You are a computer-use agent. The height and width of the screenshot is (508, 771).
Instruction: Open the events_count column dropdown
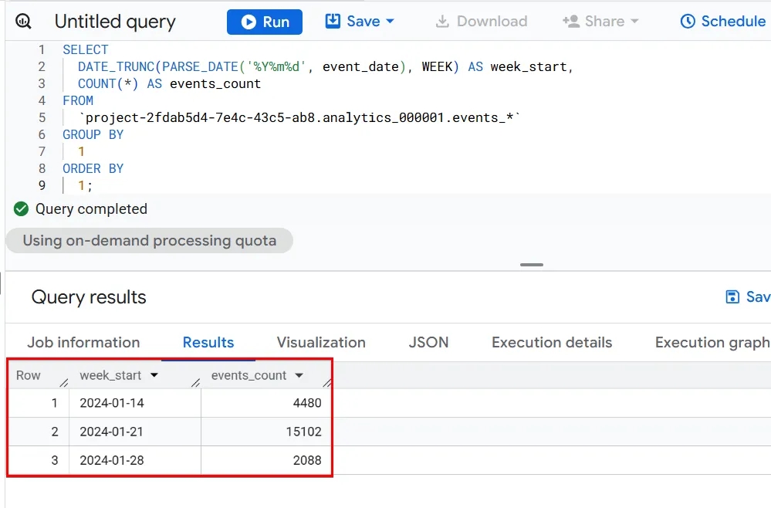click(x=299, y=375)
